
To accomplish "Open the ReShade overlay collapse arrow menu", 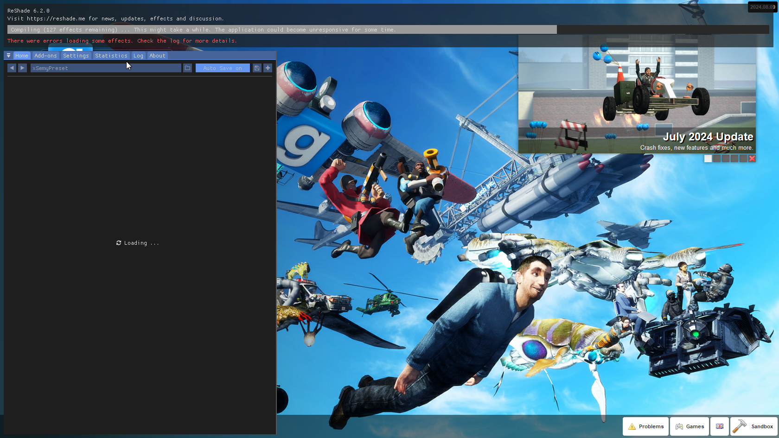I will (8, 56).
